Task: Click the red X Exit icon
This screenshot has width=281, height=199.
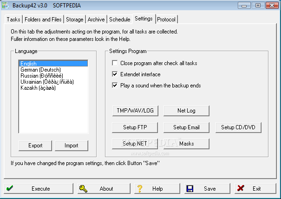Action: [241, 188]
